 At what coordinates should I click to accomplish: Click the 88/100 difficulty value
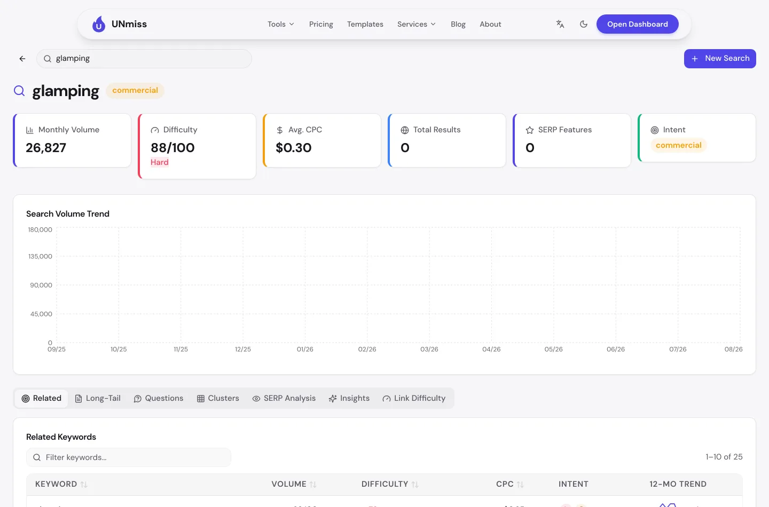[x=172, y=148]
